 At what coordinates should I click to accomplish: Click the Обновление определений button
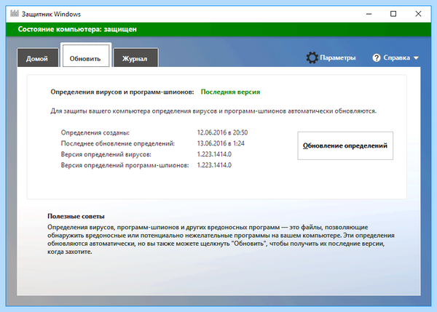[345, 145]
